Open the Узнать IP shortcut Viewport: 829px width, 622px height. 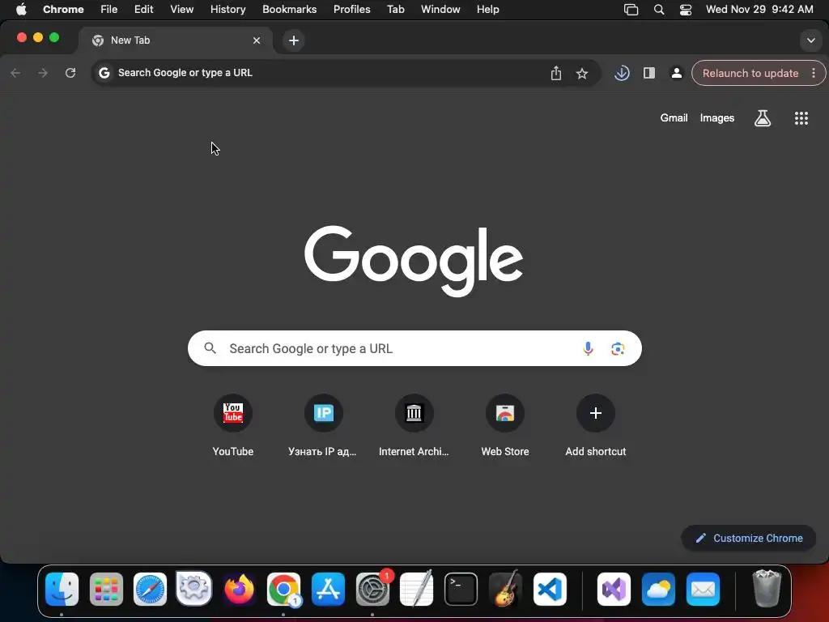coord(323,426)
